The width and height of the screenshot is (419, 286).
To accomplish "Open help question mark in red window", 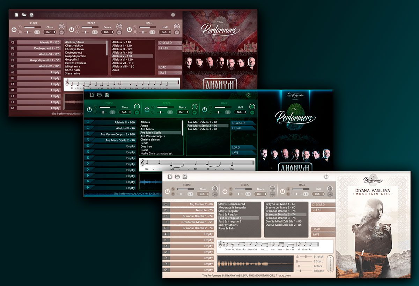I will [x=173, y=15].
